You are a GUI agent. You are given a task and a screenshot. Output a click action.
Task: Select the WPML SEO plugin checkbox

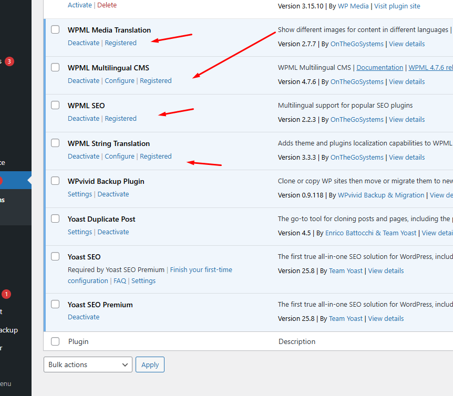55,106
